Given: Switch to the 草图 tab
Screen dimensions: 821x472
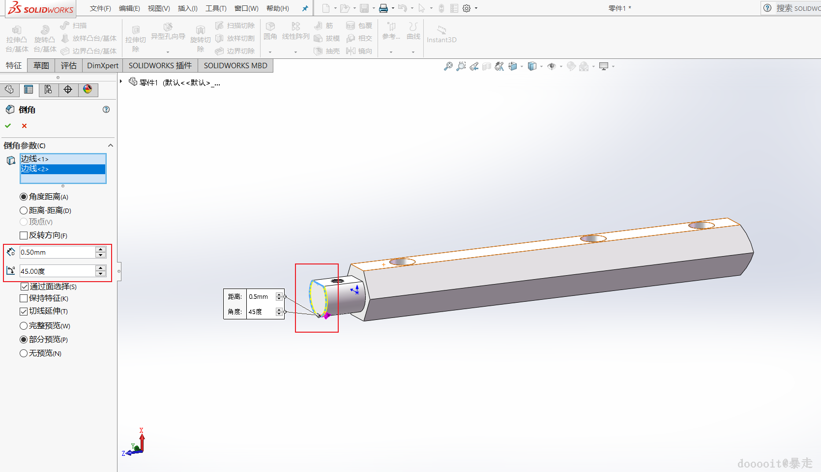Looking at the screenshot, I should coord(41,66).
